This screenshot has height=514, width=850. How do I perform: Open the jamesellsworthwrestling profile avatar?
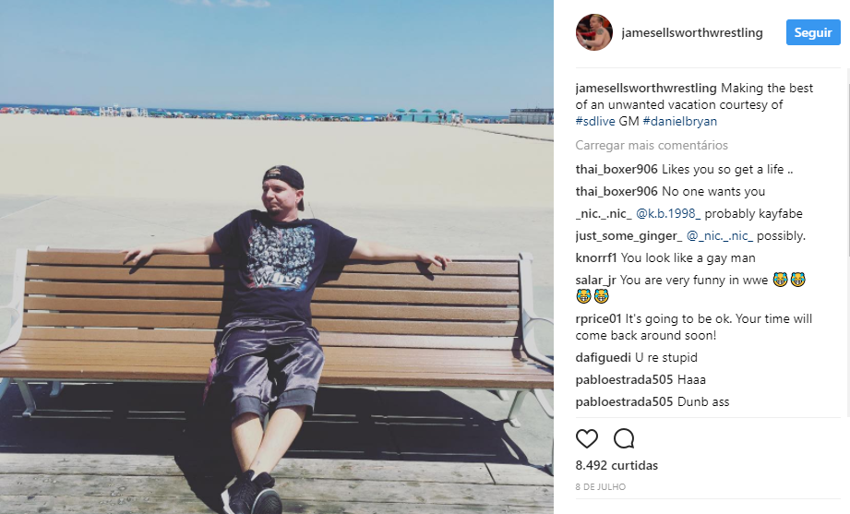(594, 32)
